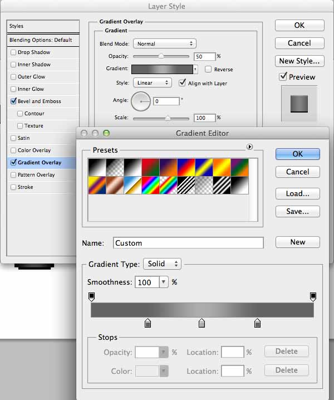Open the disabled Stops Color dropdown arrow
Screen dimensions: 334x400
pos(164,371)
